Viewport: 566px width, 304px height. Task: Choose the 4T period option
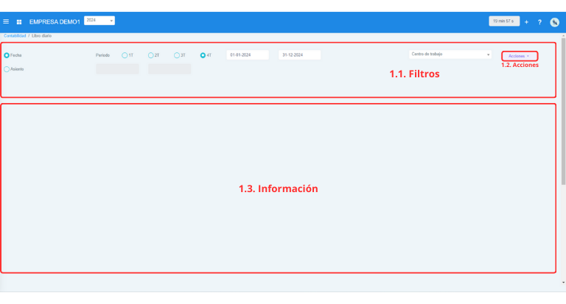point(203,55)
